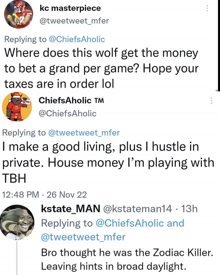Open more options on kc masterpiece's tweet
Viewport: 220px width, 275px height.
[207, 8]
